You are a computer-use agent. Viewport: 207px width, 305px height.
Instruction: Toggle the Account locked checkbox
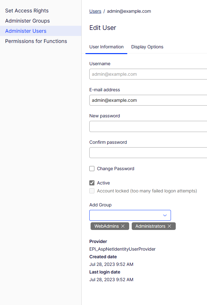92,191
